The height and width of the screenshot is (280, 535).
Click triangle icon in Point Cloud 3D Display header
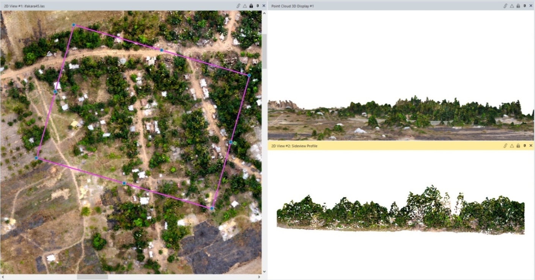click(x=511, y=6)
